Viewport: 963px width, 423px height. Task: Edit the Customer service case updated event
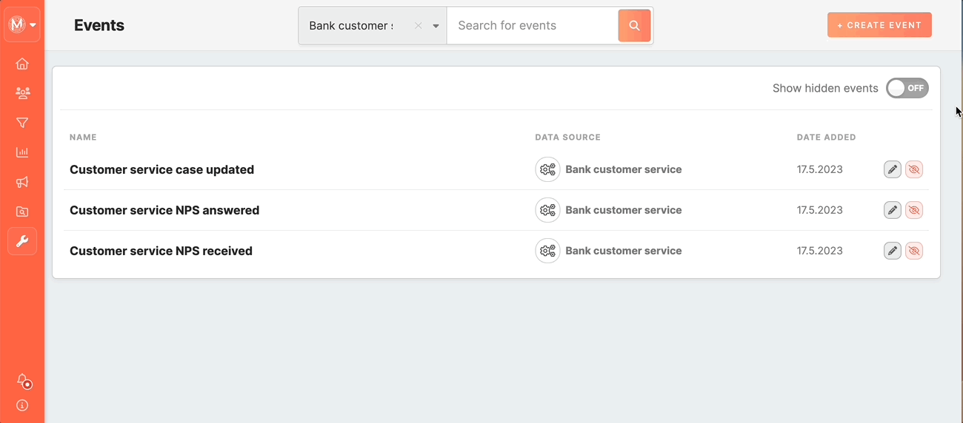pos(893,169)
